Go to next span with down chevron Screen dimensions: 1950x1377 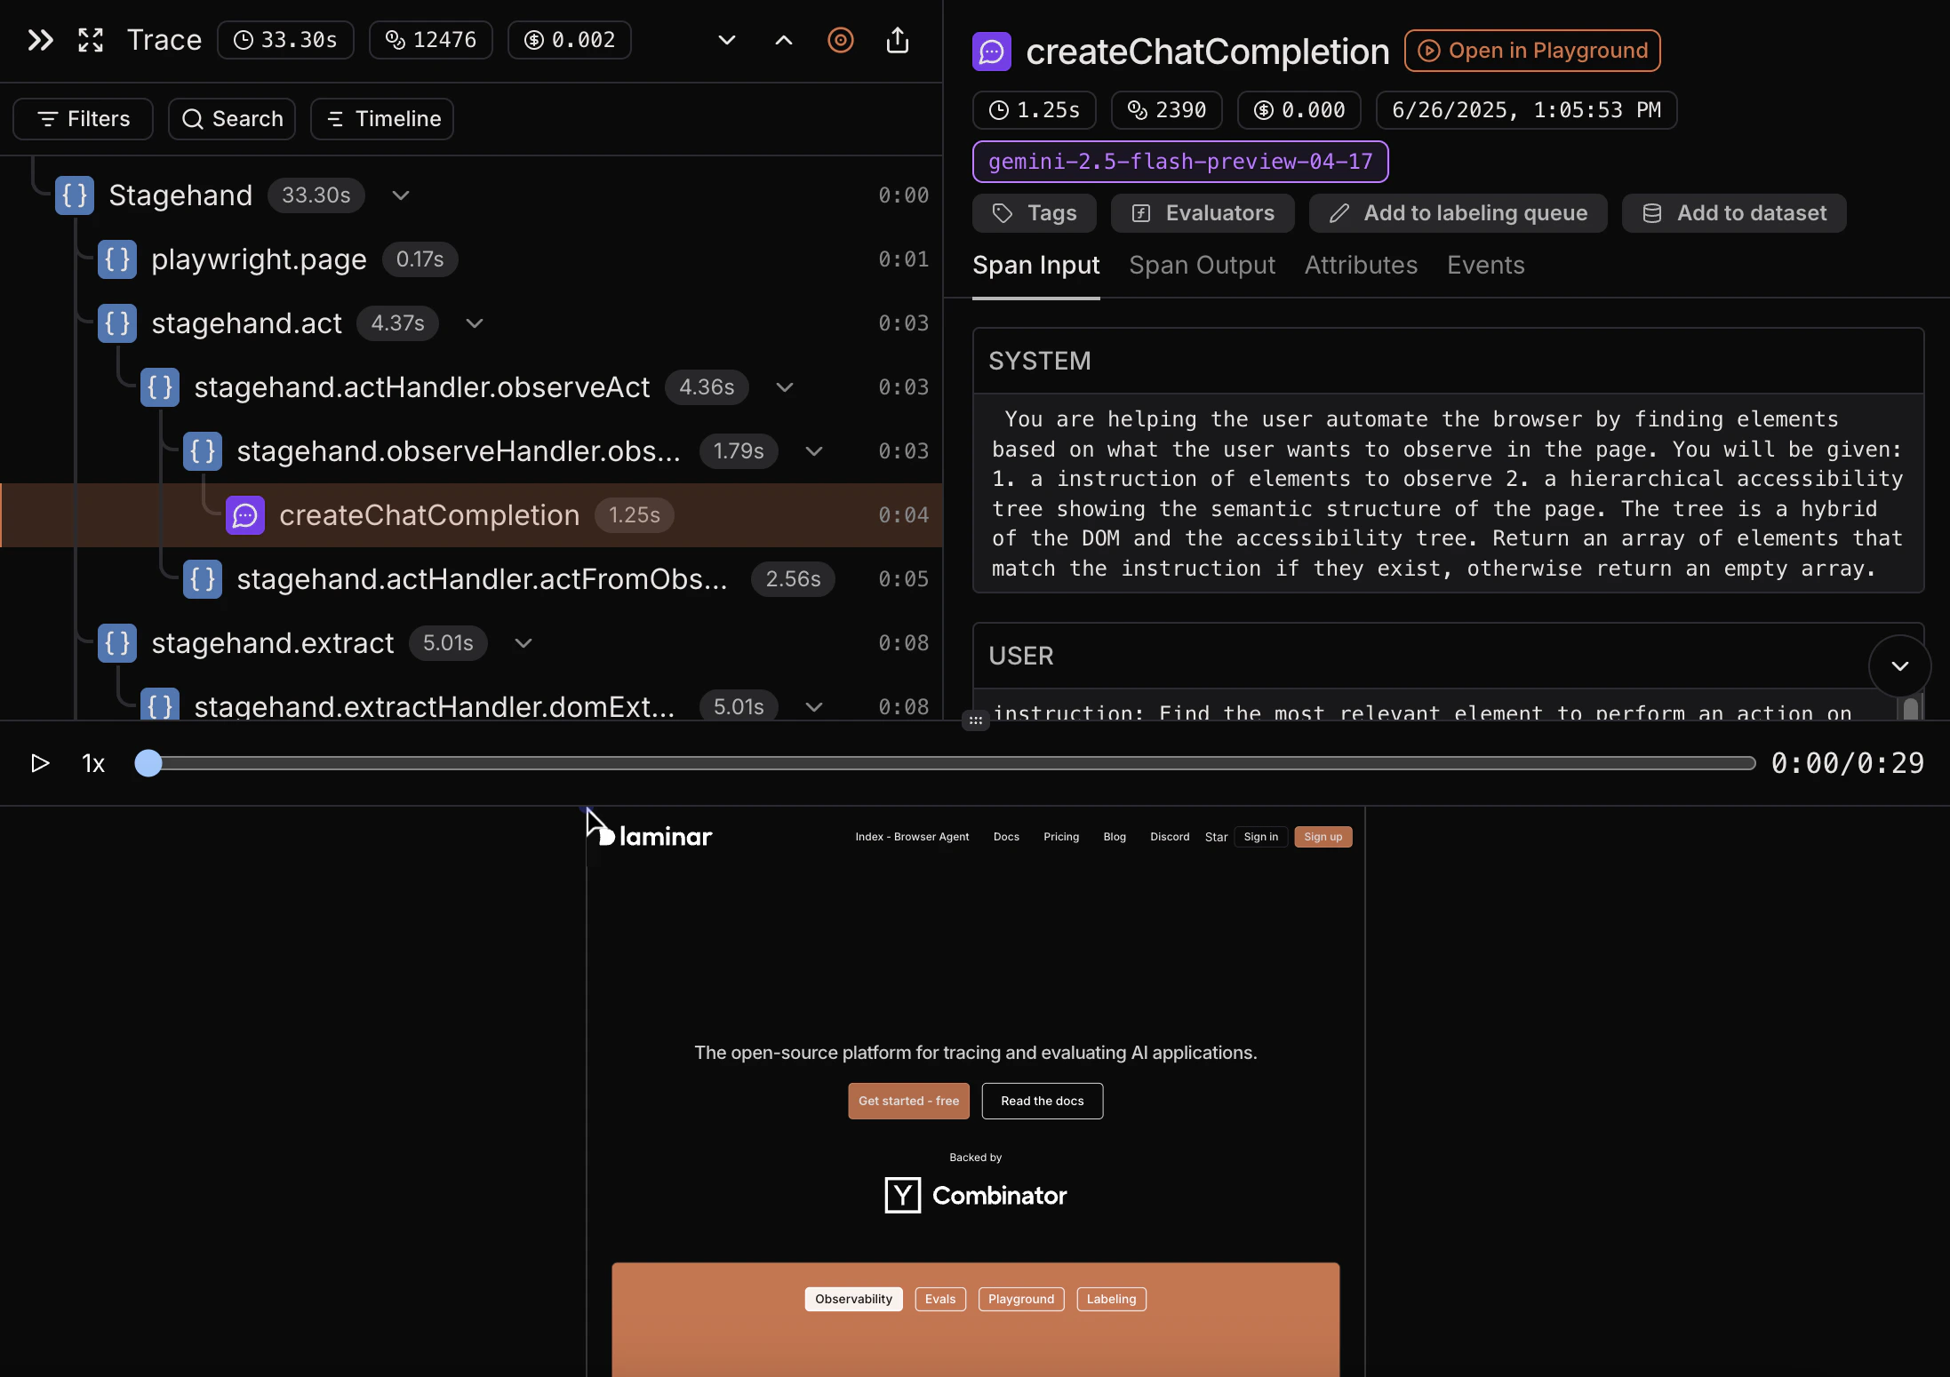(x=726, y=40)
